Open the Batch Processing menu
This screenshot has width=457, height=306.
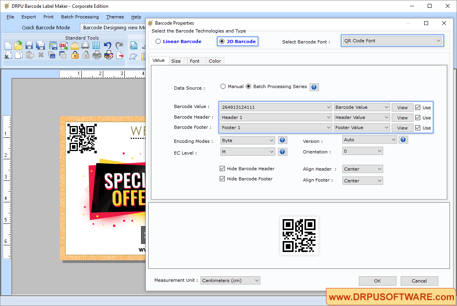tap(80, 17)
